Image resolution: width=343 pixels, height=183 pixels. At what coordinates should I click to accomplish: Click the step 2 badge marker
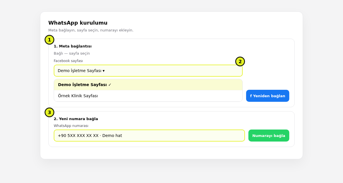click(240, 61)
